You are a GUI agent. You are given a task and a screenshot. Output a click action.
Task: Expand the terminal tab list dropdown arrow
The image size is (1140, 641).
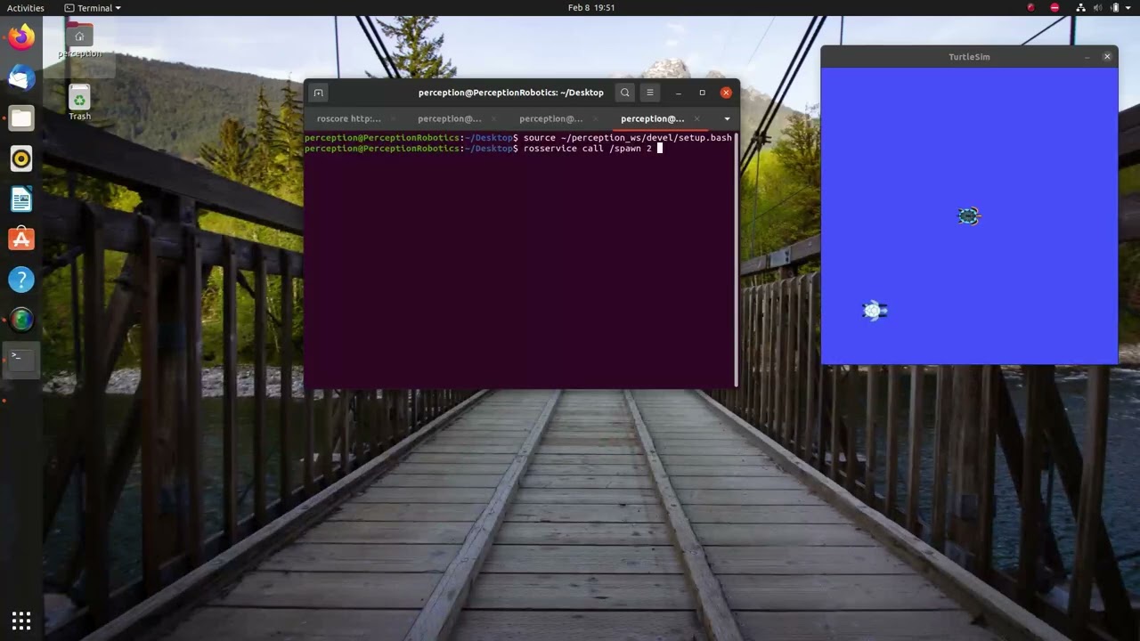pos(727,118)
